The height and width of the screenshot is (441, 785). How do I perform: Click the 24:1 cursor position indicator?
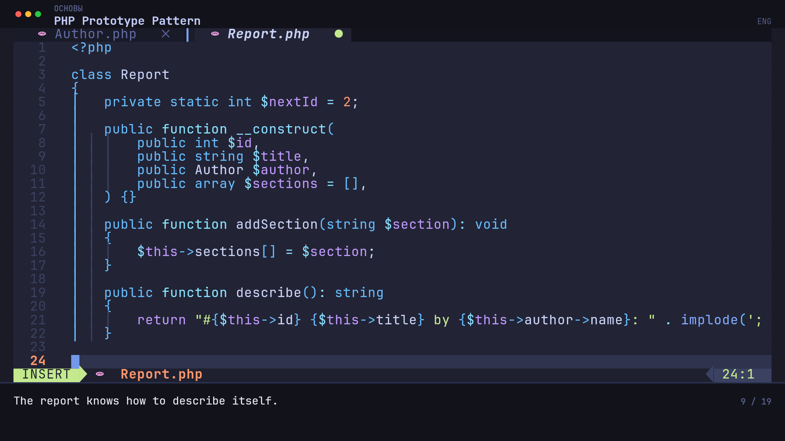[738, 374]
